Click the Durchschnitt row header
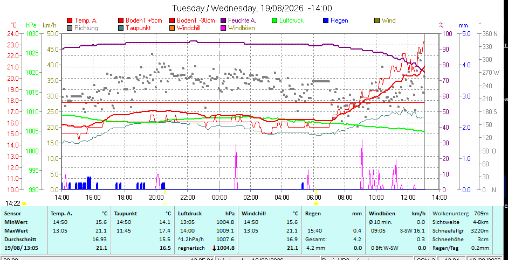The width and height of the screenshot is (508, 260). [x=20, y=240]
